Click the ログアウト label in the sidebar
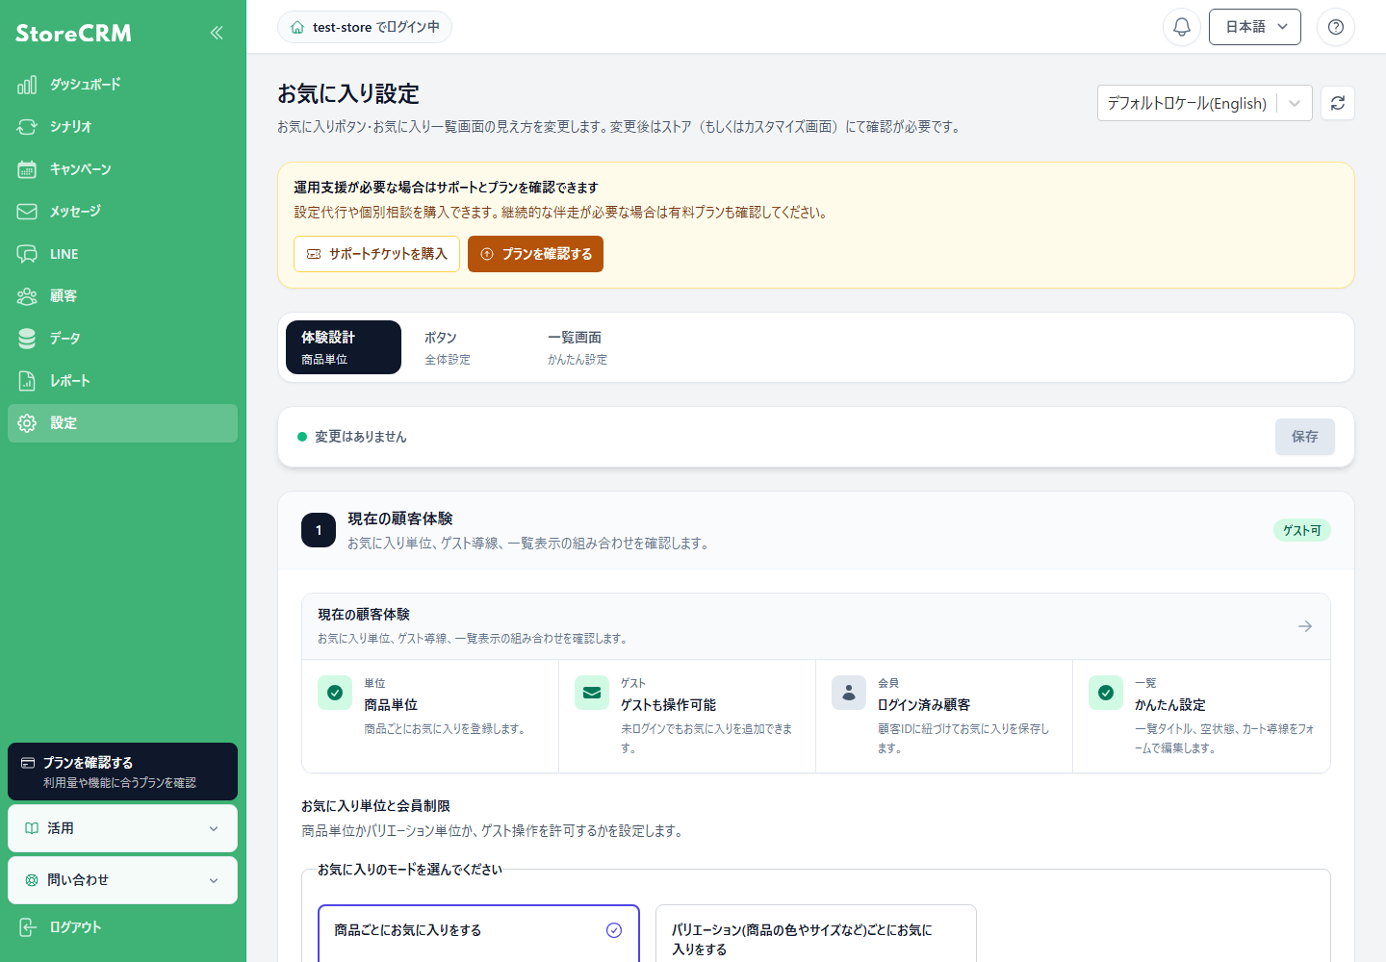The width and height of the screenshot is (1386, 962). coord(75,927)
